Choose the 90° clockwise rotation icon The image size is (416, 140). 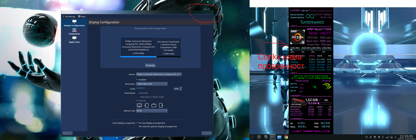(x=147, y=105)
